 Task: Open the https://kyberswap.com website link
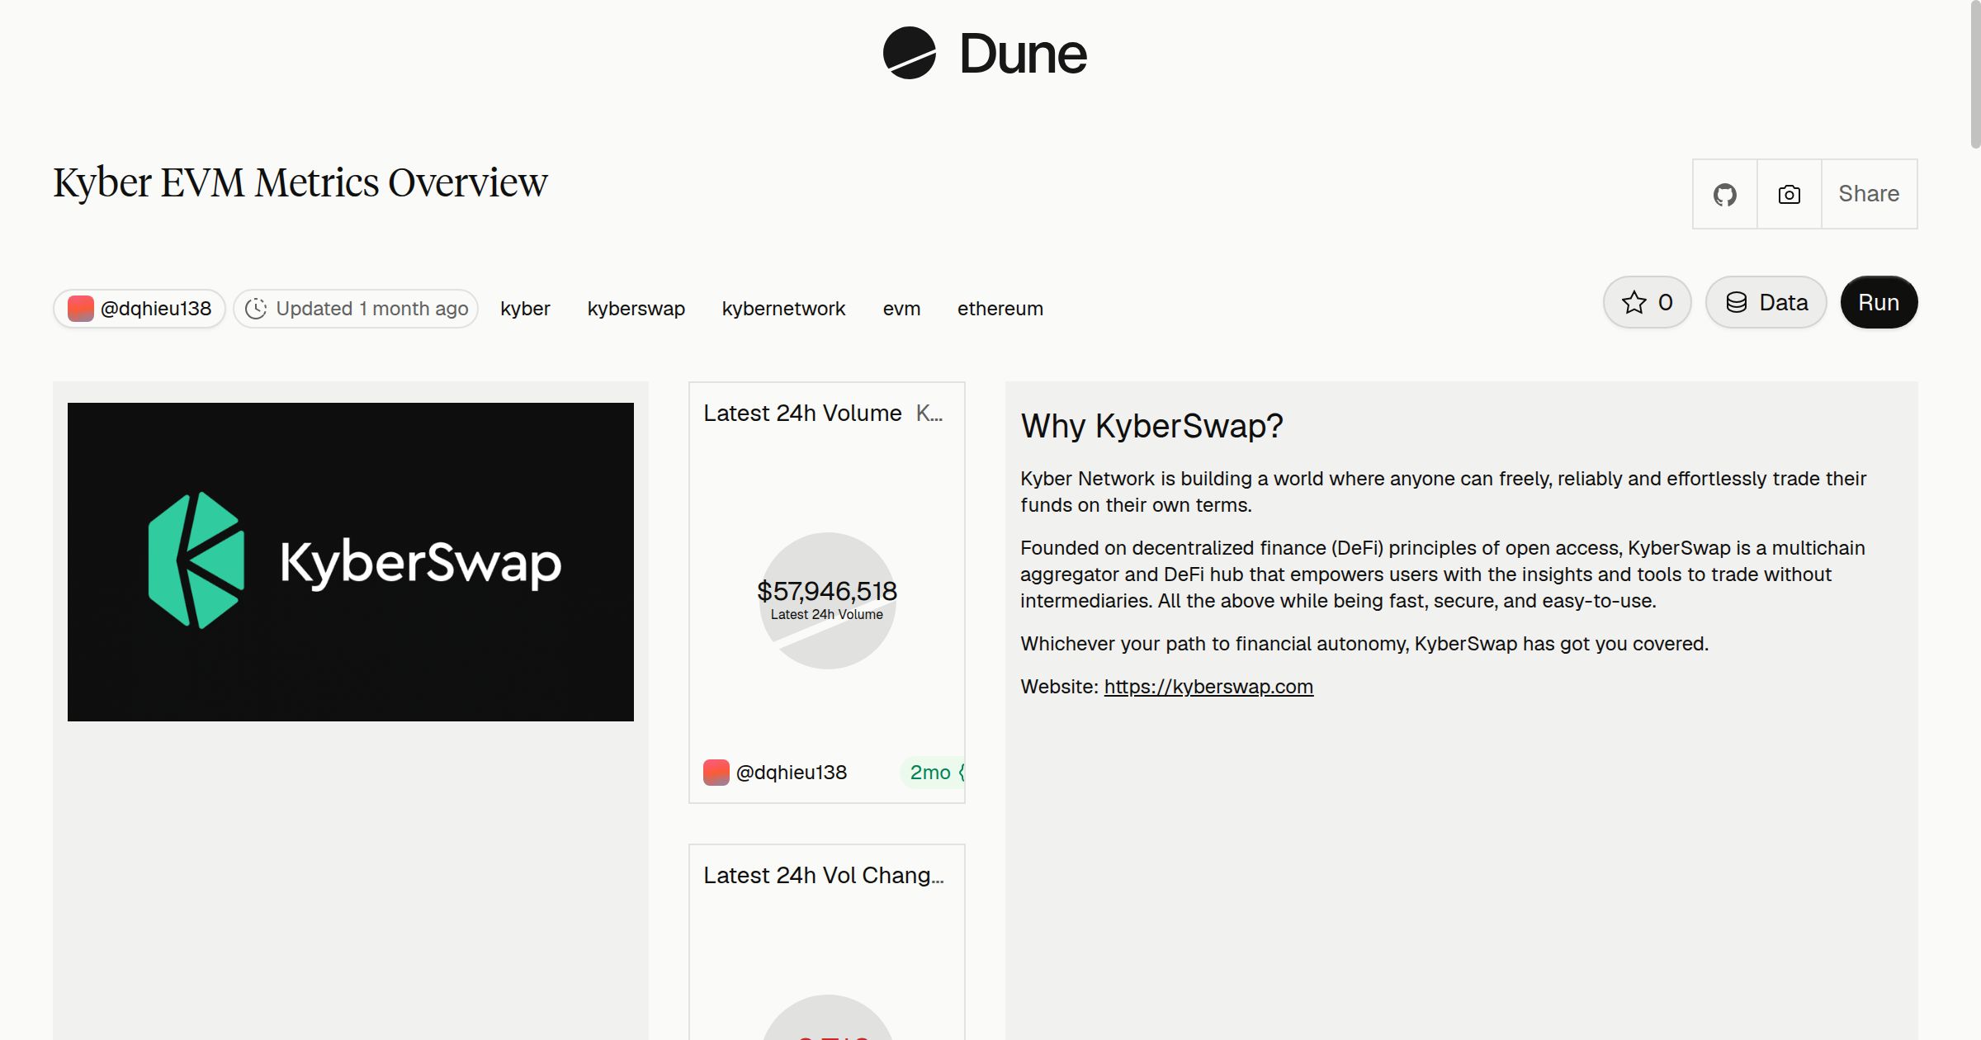[1208, 687]
